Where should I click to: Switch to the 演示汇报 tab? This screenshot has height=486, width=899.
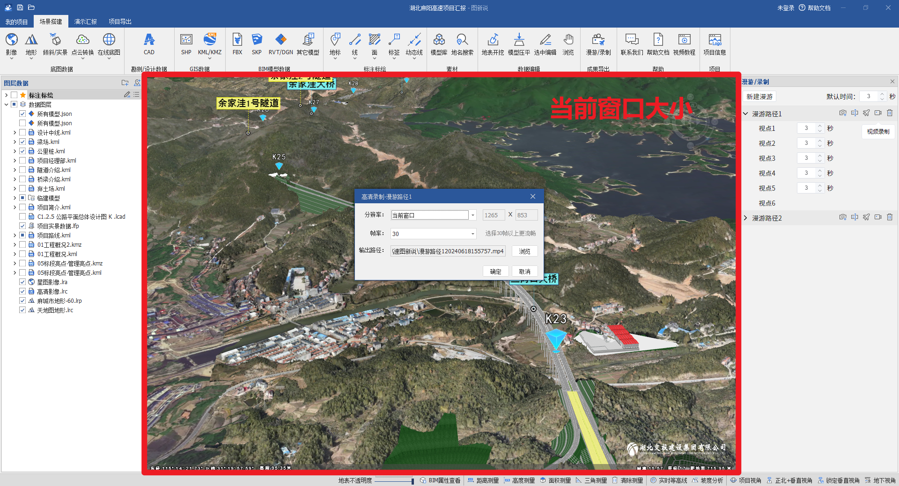click(x=85, y=21)
